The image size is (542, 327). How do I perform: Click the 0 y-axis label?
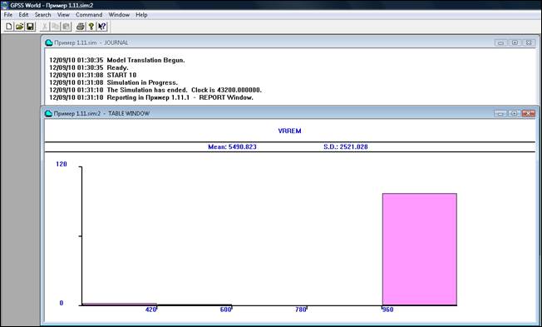[62, 303]
